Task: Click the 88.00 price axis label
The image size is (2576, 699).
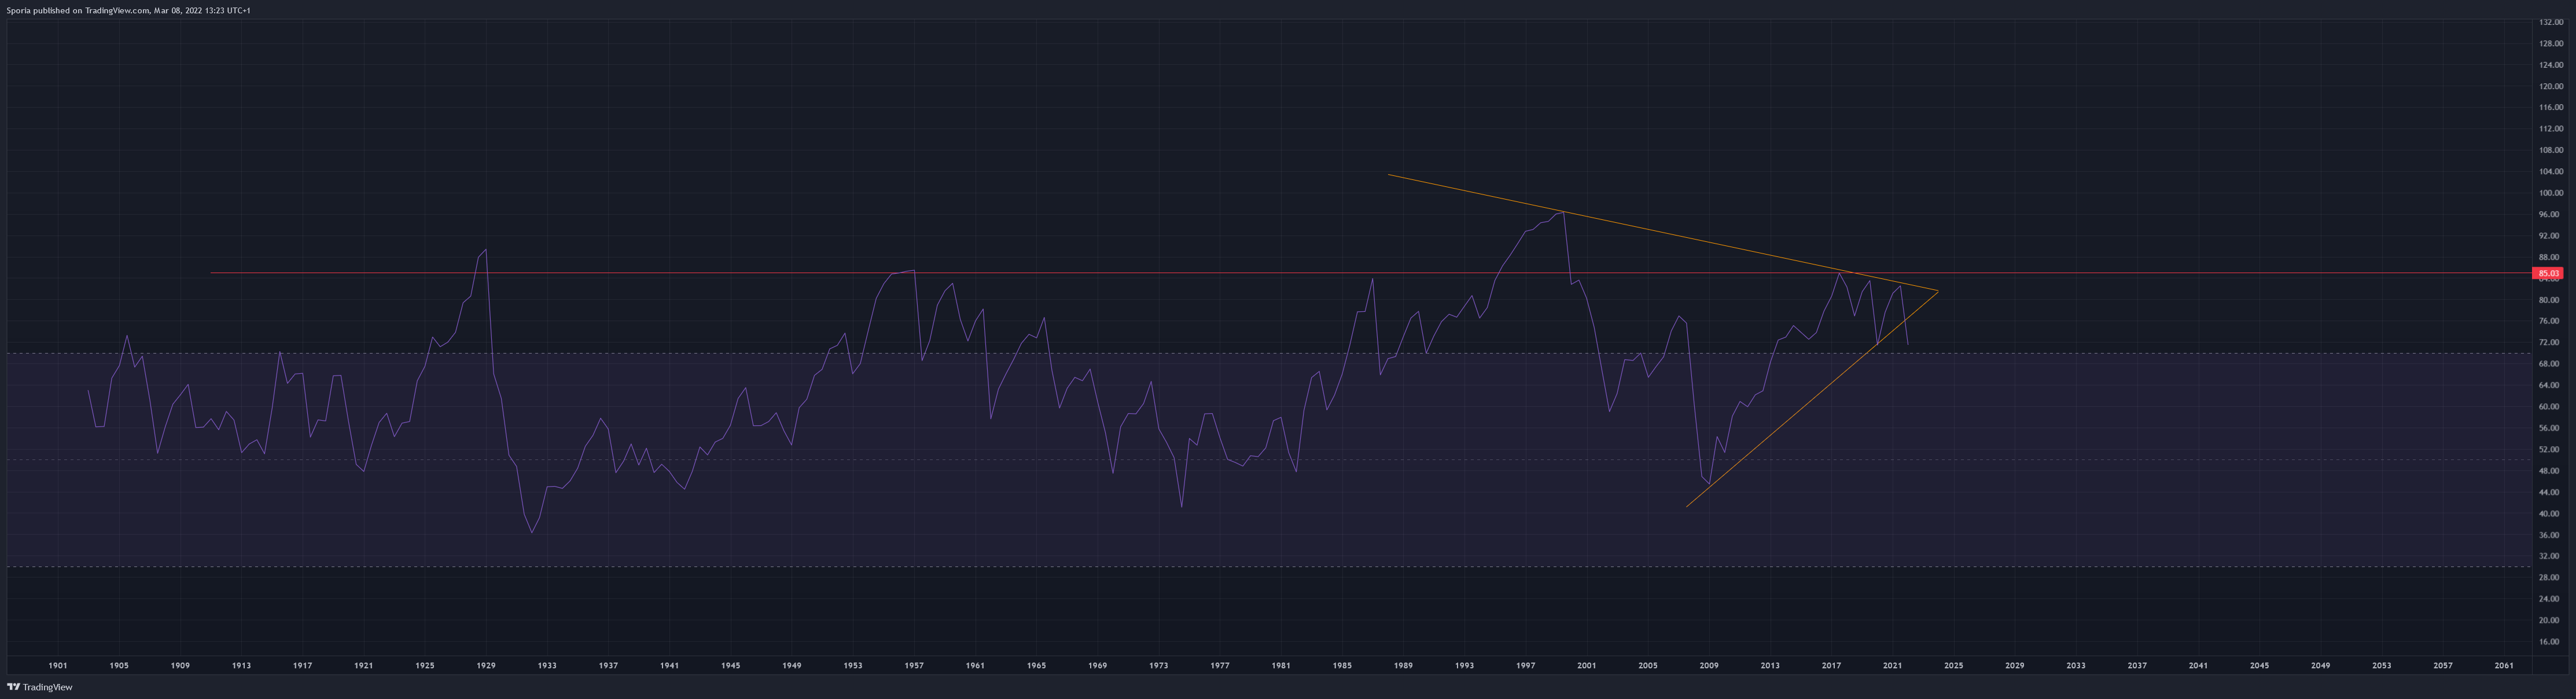Action: click(2549, 257)
